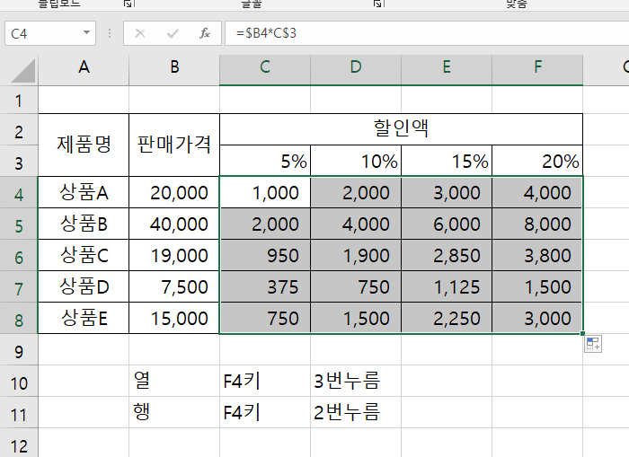This screenshot has width=629, height=457.
Task: Select row 11 header
Action: 19,412
